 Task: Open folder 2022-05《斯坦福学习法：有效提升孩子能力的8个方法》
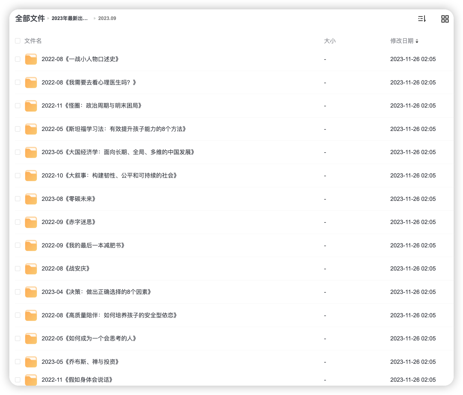click(114, 129)
